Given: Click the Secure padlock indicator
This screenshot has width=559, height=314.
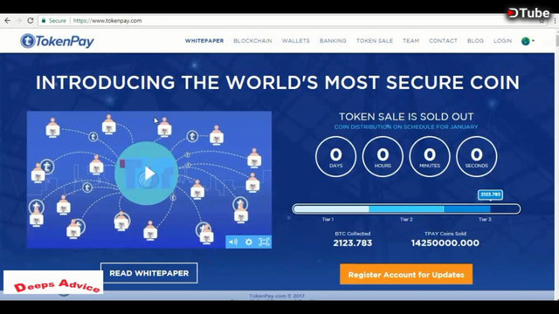Looking at the screenshot, I should point(54,21).
